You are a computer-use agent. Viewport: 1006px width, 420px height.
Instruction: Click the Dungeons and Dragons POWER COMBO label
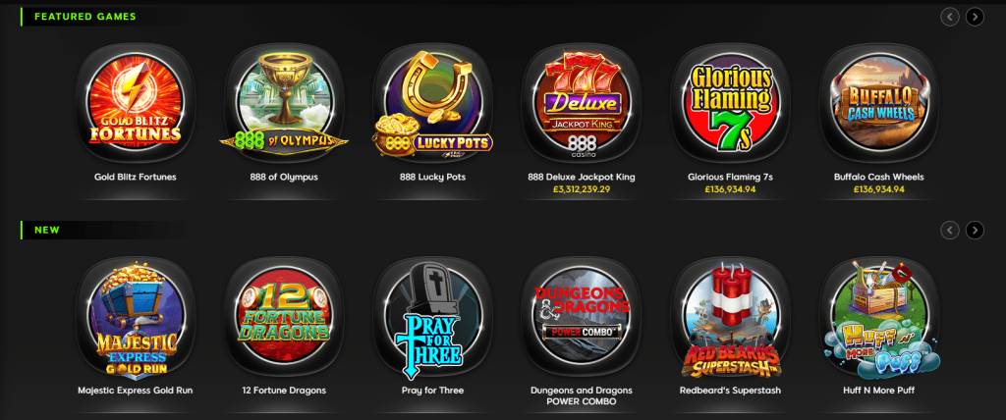[582, 395]
